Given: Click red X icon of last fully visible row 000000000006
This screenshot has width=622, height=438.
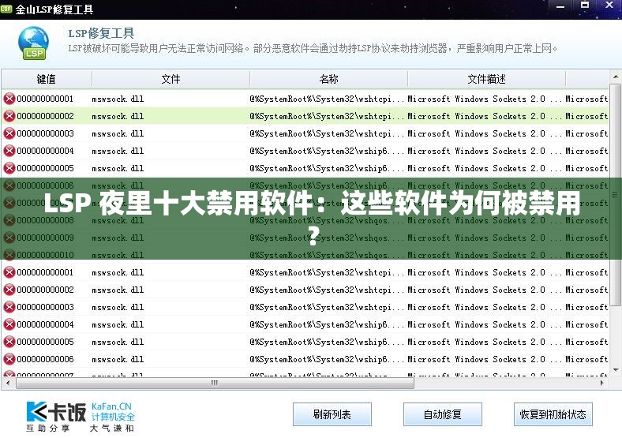Looking at the screenshot, I should [x=9, y=359].
